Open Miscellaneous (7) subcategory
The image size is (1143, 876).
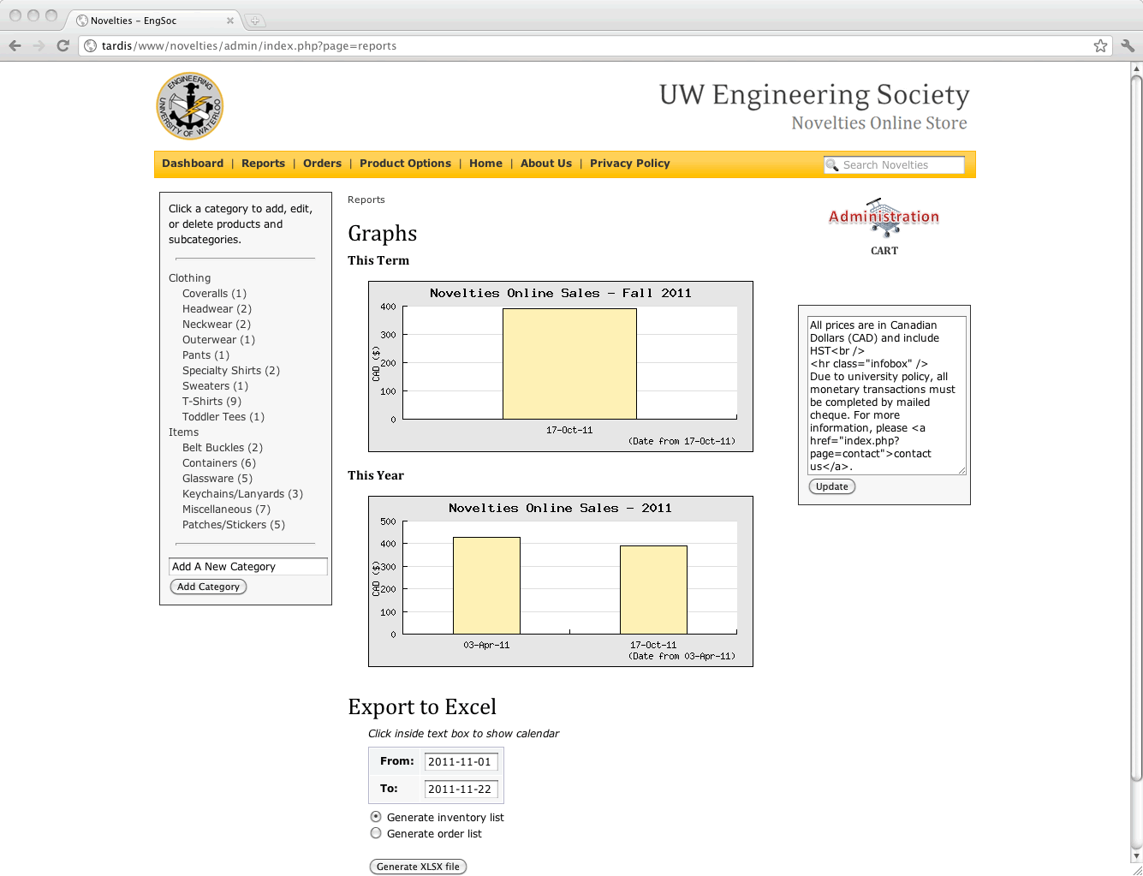click(x=226, y=510)
